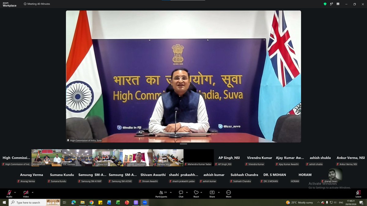
Task: Open the green encryption shield icon
Action: [x=325, y=4]
